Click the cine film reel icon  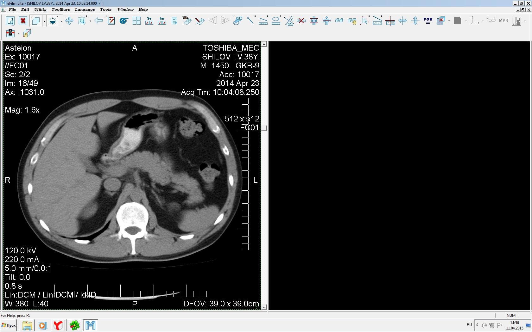124,21
